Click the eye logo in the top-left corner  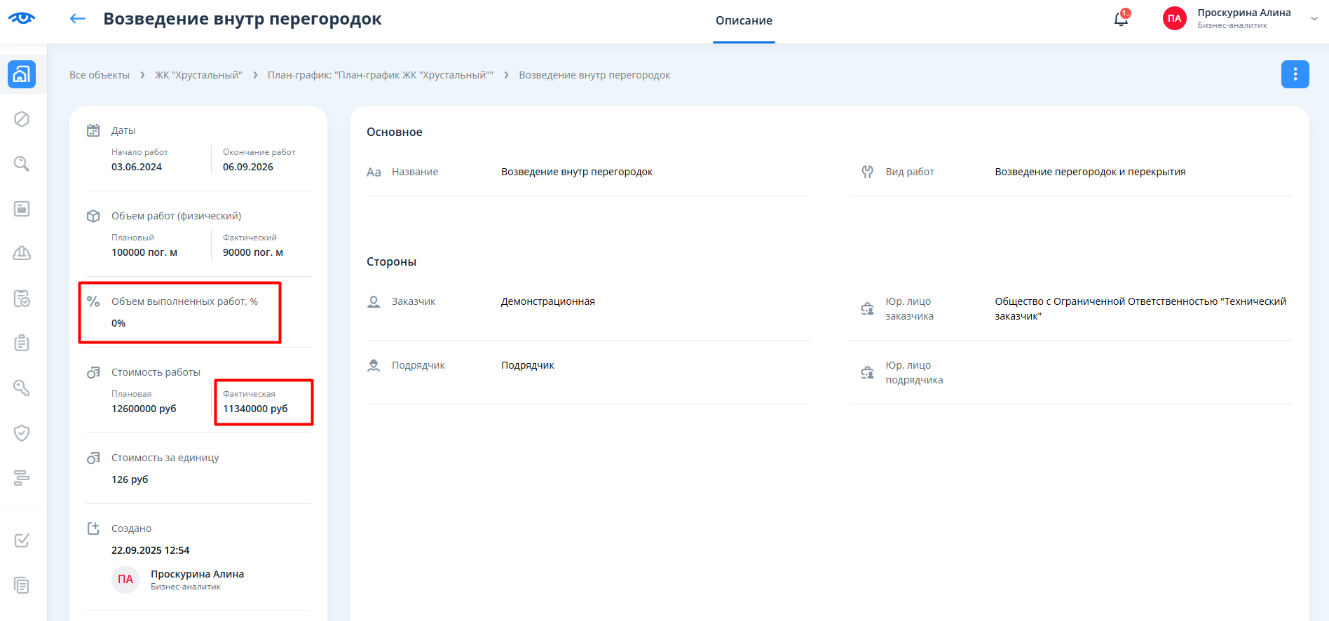coord(22,18)
